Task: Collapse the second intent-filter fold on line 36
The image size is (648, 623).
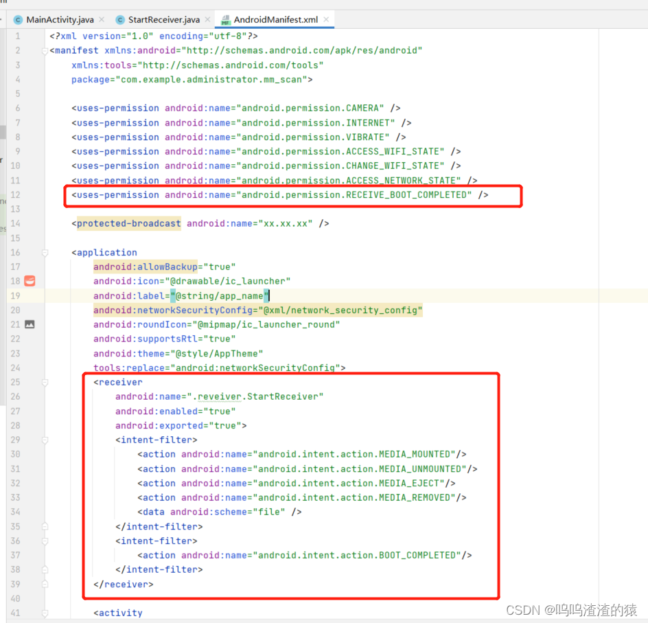Action: point(45,541)
